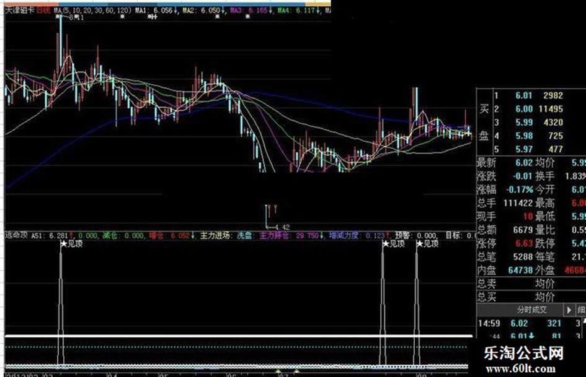Click the 总手 value 111422
This screenshot has width=586, height=377.
point(518,203)
